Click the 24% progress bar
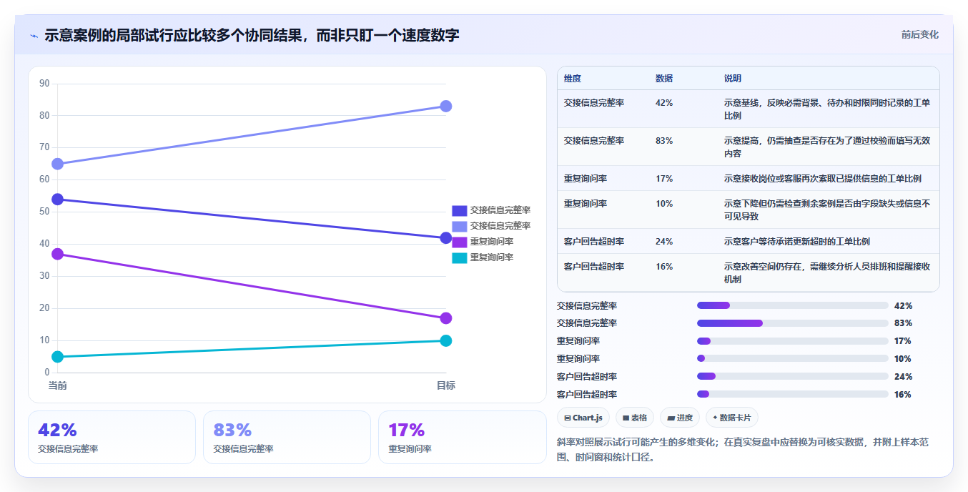The width and height of the screenshot is (968, 492). (x=792, y=377)
